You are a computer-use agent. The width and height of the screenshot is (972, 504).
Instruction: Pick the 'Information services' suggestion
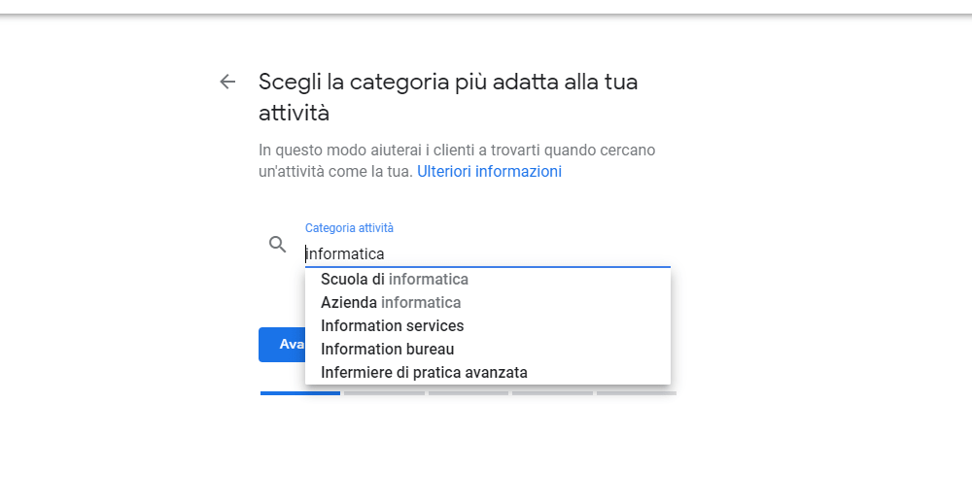coord(393,326)
